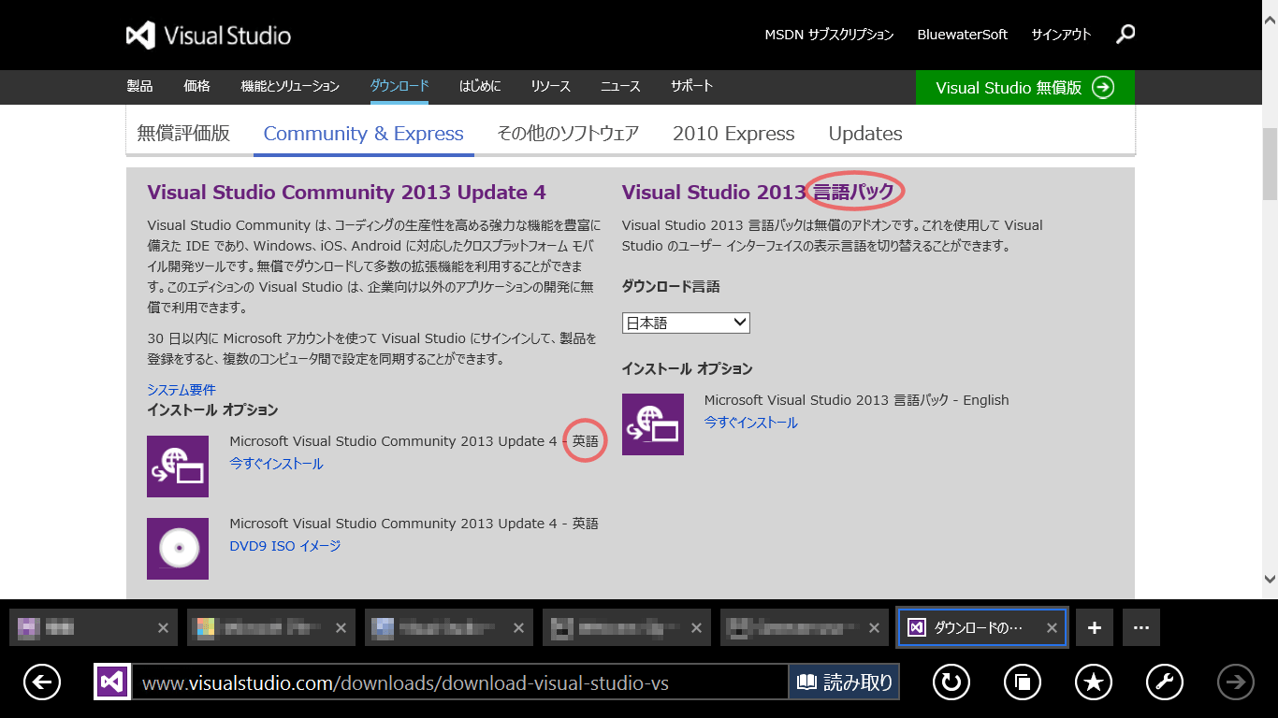Click the DVD9 ISO disc icon
The image size is (1278, 718).
[x=178, y=548]
